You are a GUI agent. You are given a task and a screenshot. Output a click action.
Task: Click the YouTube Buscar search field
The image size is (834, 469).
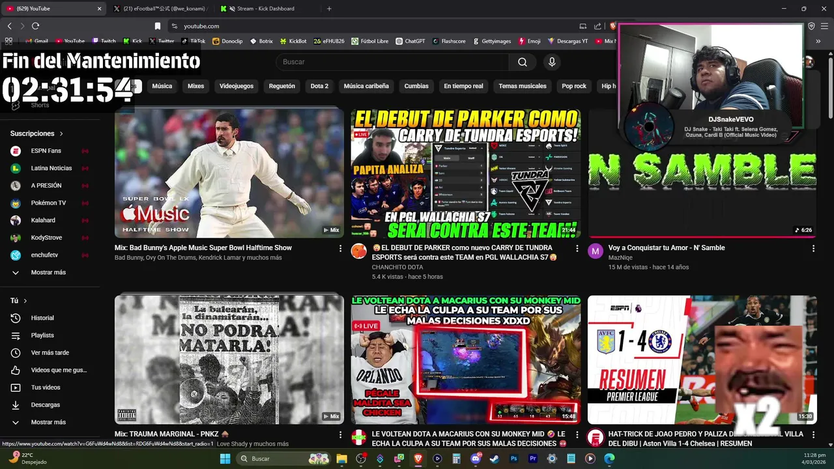(x=393, y=62)
